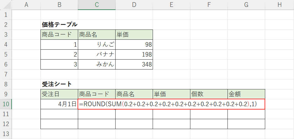Select column A header

click(x=27, y=5)
